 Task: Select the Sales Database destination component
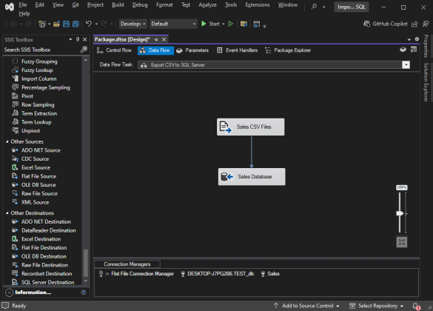pyautogui.click(x=252, y=177)
